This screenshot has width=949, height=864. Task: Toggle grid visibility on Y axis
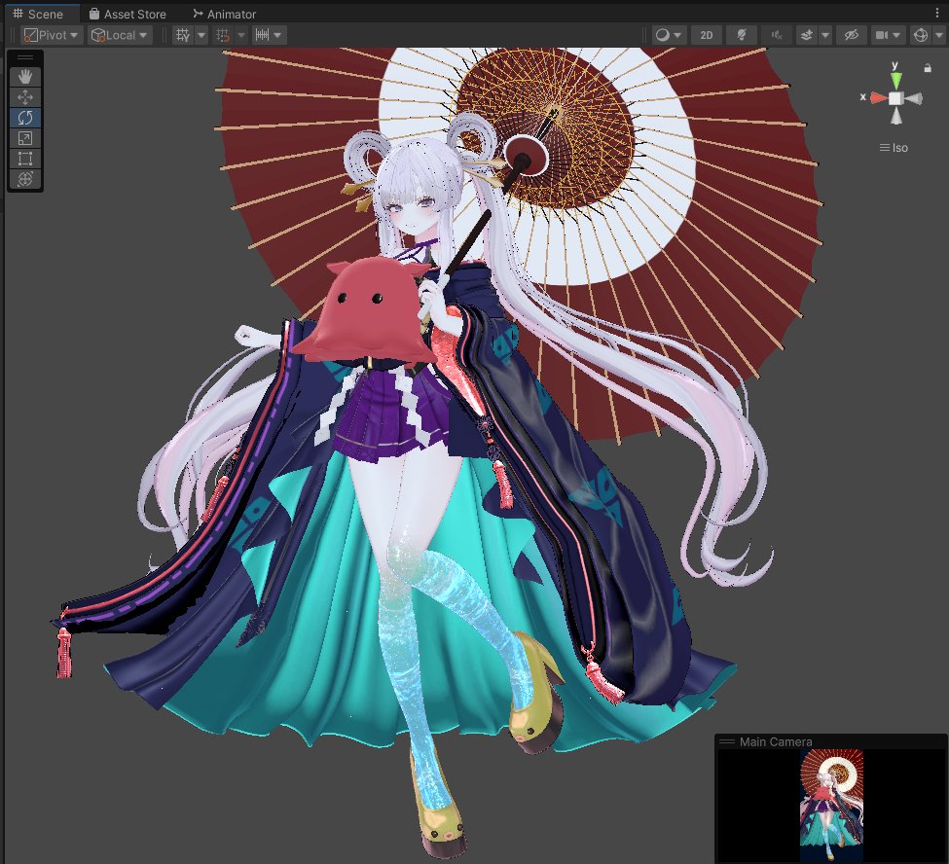click(183, 35)
